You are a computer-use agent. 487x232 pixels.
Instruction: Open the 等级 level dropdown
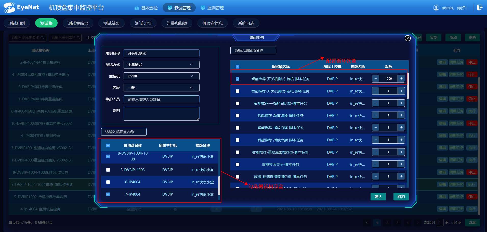161,88
